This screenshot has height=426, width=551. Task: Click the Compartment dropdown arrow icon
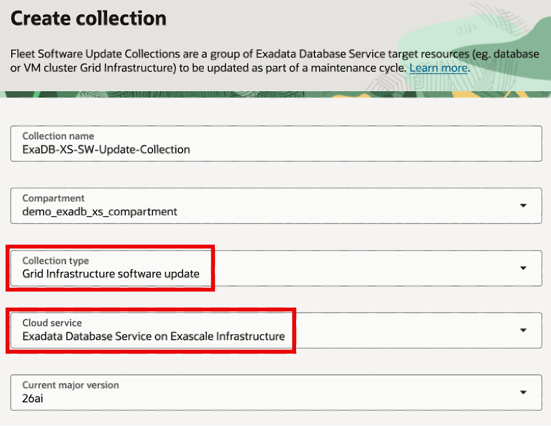(x=523, y=206)
